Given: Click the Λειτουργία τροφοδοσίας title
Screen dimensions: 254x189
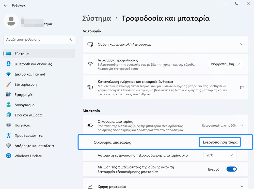Looking at the screenshot, I should tap(118, 60).
